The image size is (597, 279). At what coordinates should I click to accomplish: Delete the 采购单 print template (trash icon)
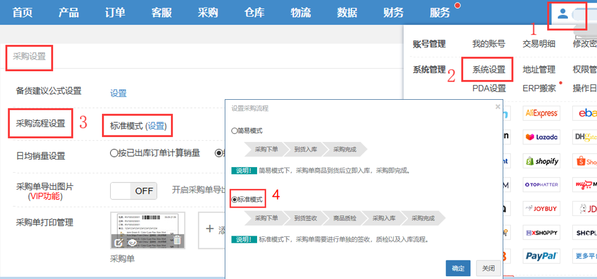tap(177, 240)
